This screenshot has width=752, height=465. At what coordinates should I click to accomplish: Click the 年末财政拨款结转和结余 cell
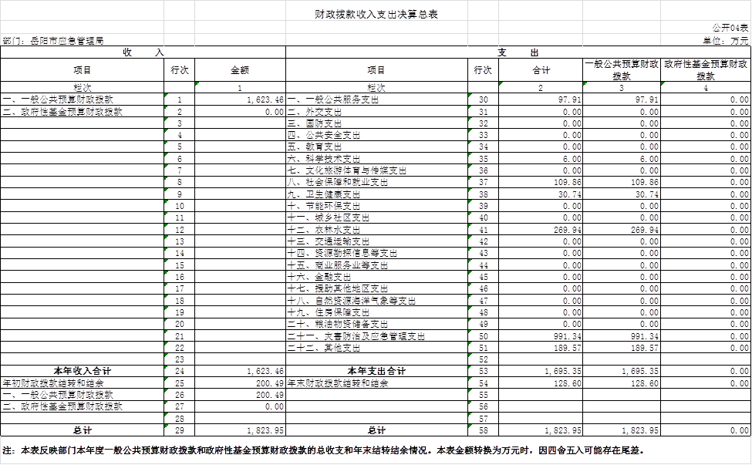coord(338,383)
